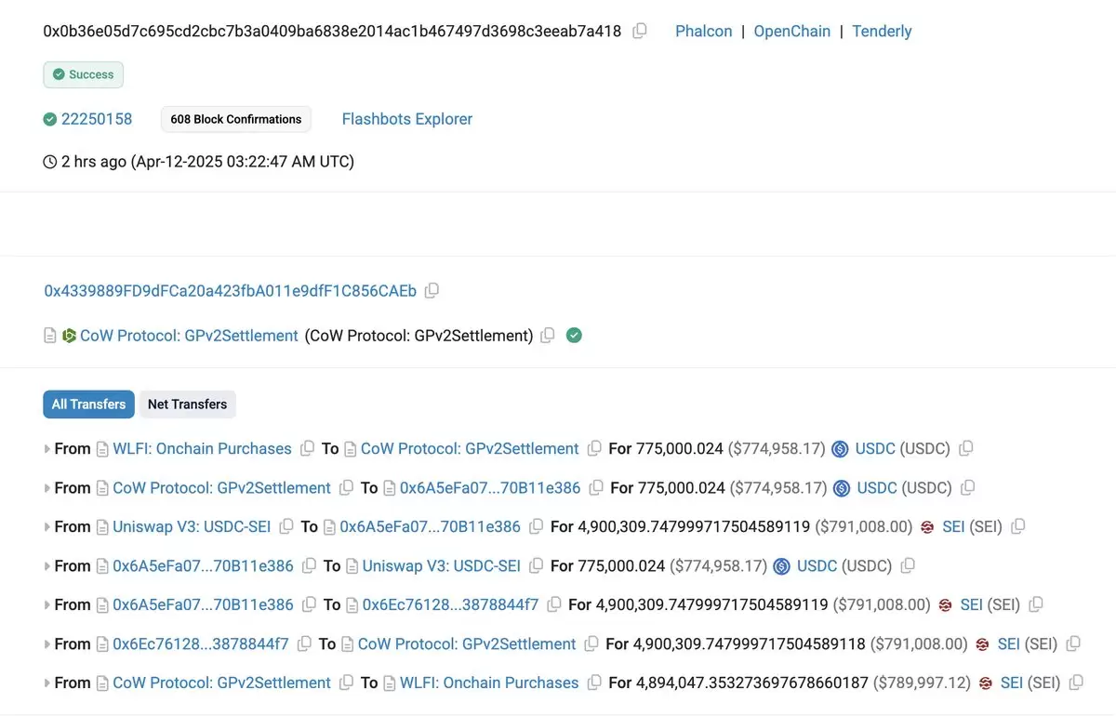Copy GPv2Settlement sender address in CoW-to-0x6A5eFa07 row

pos(346,487)
